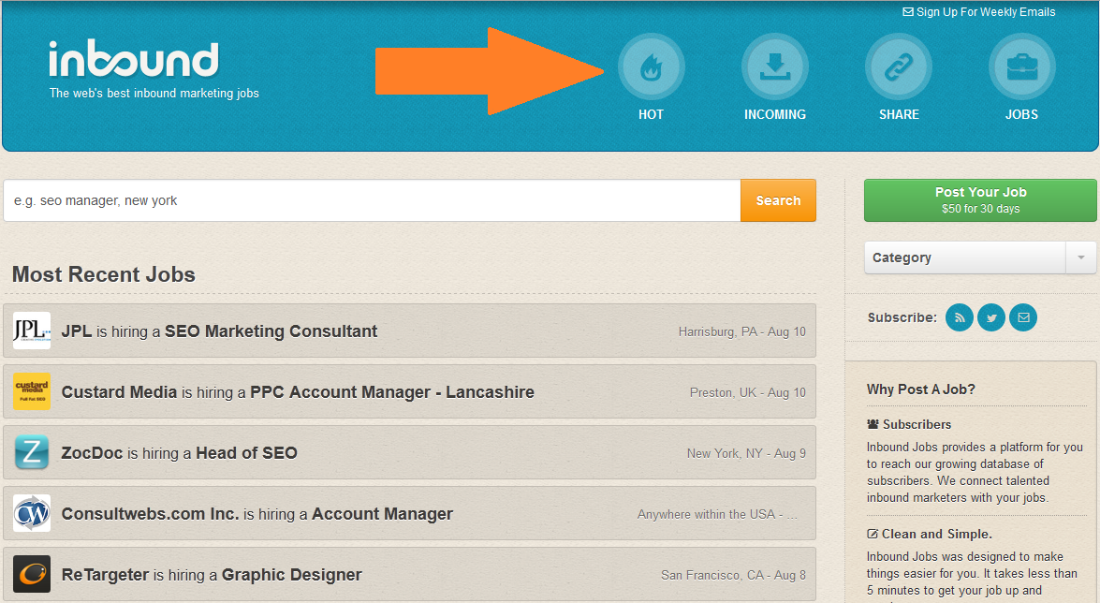Click the Custard Media logo

[x=32, y=391]
